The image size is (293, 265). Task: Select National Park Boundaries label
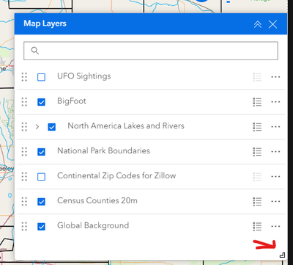[x=103, y=150]
